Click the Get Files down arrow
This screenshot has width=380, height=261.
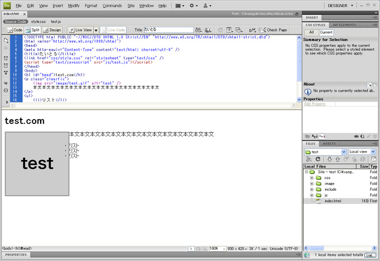point(329,159)
